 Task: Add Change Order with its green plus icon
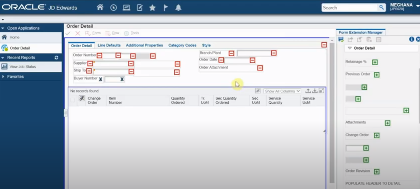pos(376,135)
